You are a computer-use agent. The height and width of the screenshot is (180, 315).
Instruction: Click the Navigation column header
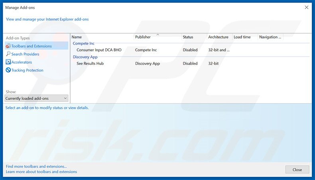[x=270, y=37]
